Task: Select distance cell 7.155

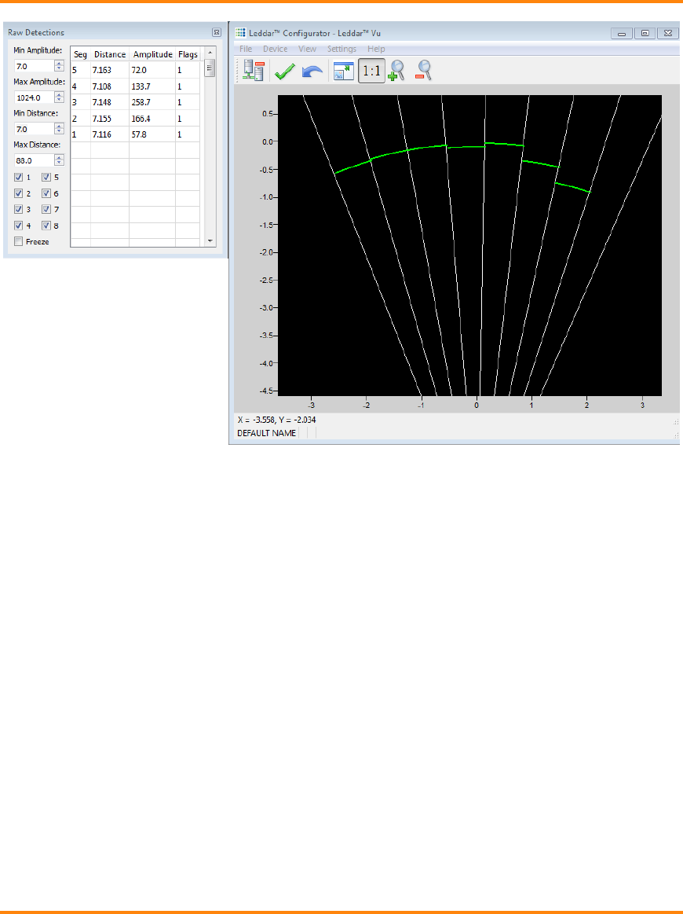Action: click(109, 119)
